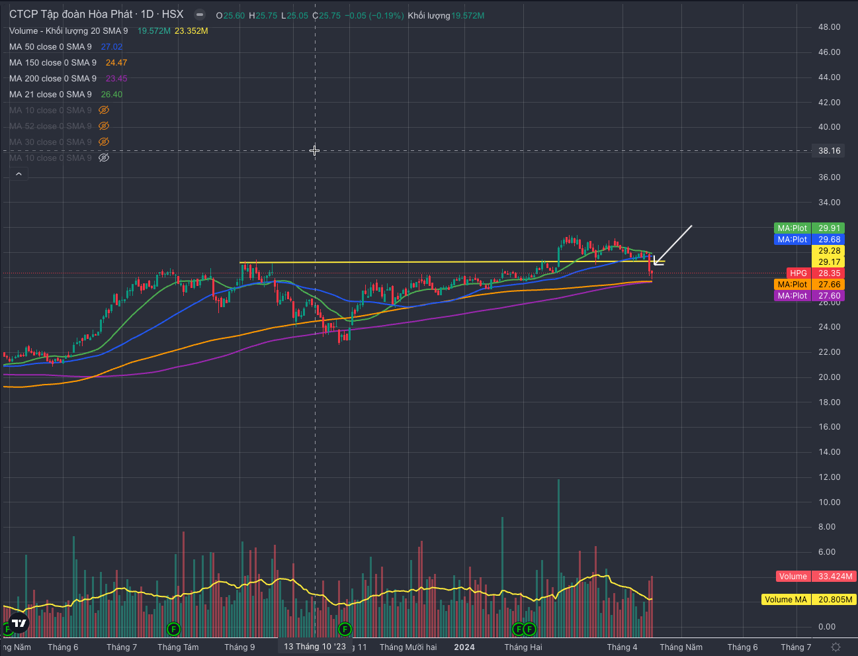Collapse the indicator legend with the chevron

coord(19,174)
